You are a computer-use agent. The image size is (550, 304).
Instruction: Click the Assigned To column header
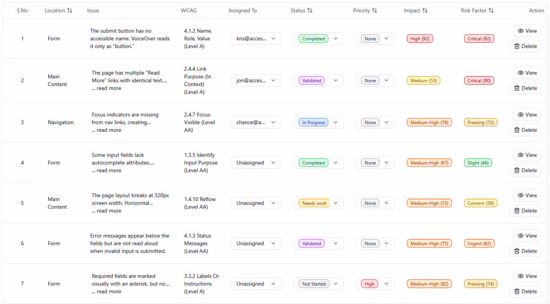tap(242, 11)
